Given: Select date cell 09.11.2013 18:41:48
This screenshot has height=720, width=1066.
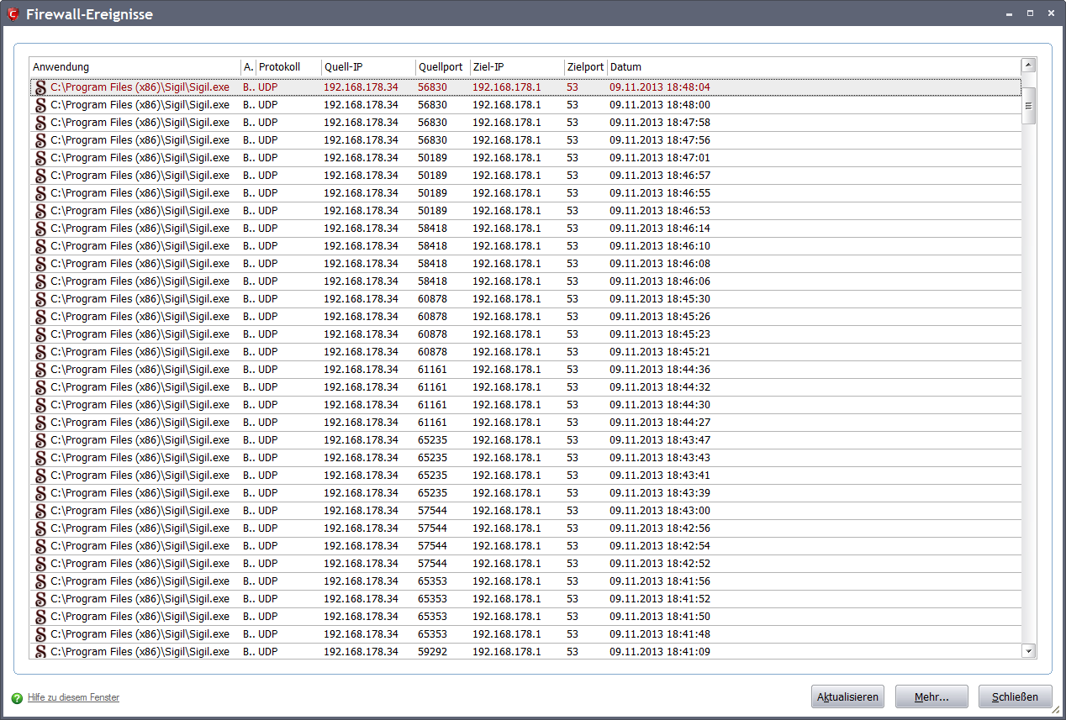Looking at the screenshot, I should tap(660, 634).
